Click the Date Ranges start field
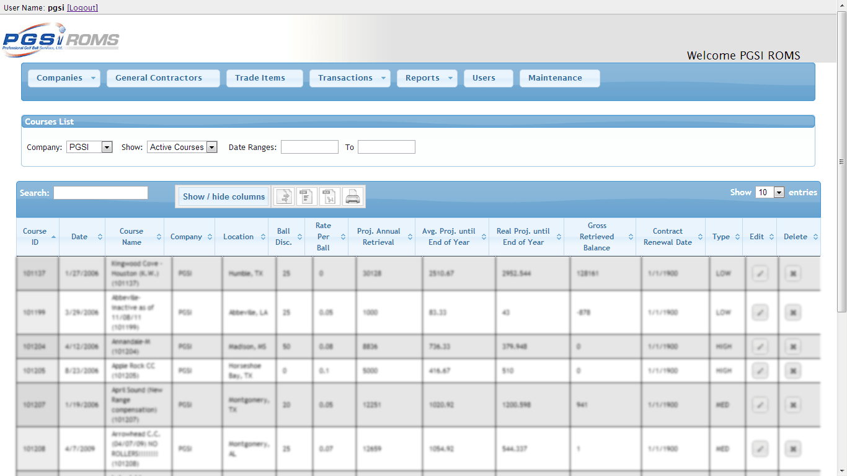847x476 pixels. pyautogui.click(x=309, y=147)
